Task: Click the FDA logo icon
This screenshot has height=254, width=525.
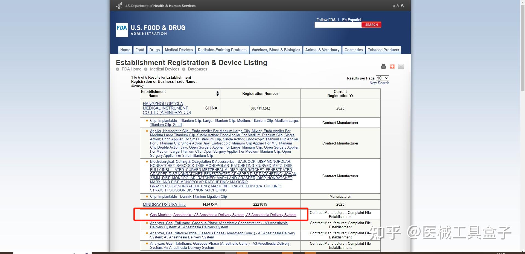Action: tap(122, 30)
